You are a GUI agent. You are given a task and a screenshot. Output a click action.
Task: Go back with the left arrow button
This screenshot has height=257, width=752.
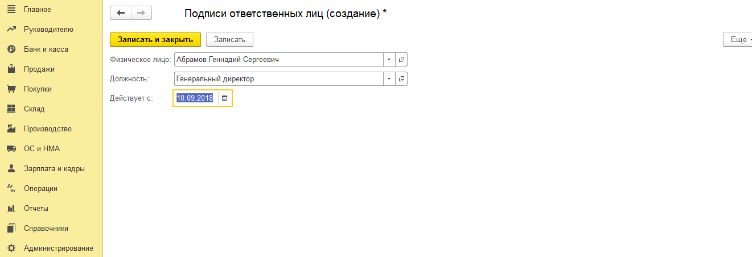(121, 13)
